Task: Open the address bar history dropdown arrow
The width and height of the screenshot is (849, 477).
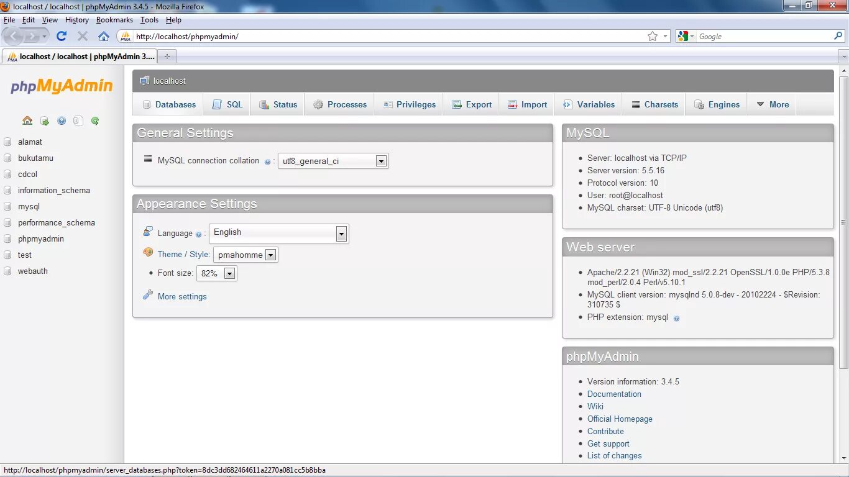Action: [666, 36]
